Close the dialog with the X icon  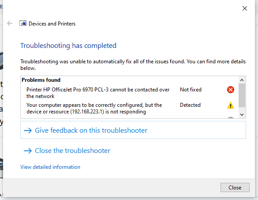(x=245, y=8)
